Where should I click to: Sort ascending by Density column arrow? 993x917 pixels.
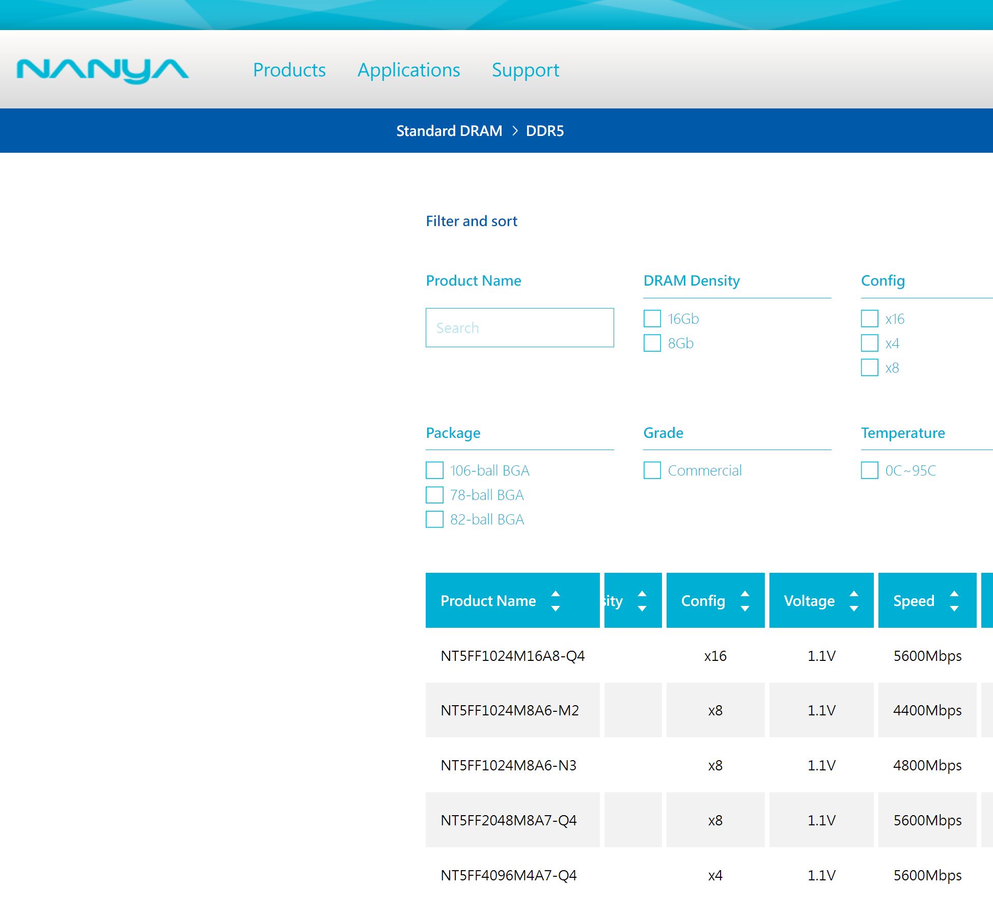click(x=642, y=594)
